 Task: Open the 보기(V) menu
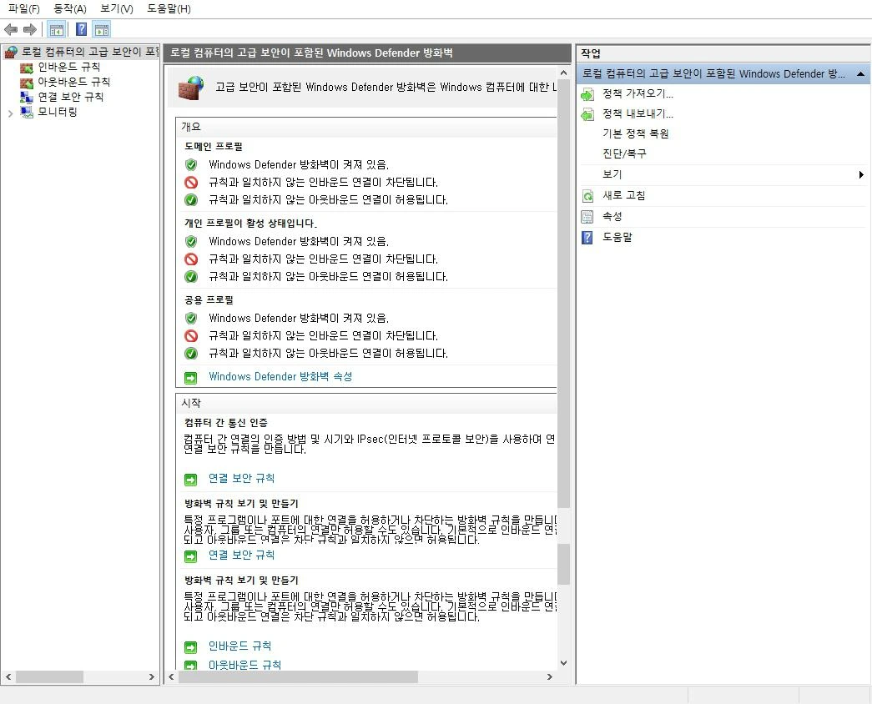117,9
